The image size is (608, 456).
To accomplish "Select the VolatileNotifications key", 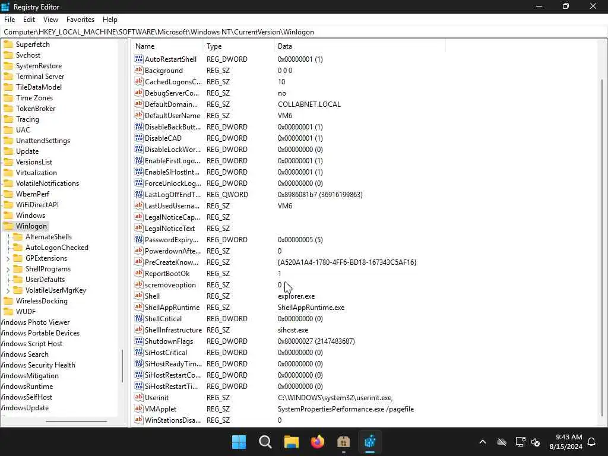I will click(47, 183).
